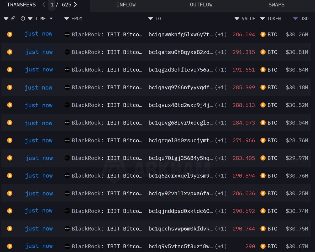
Task: Click the 'just now' timestamp link on row one
Action: [x=39, y=34]
